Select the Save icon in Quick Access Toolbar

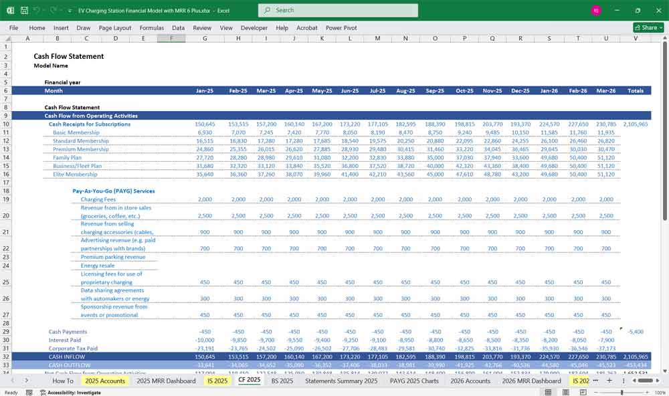pyautogui.click(x=24, y=10)
